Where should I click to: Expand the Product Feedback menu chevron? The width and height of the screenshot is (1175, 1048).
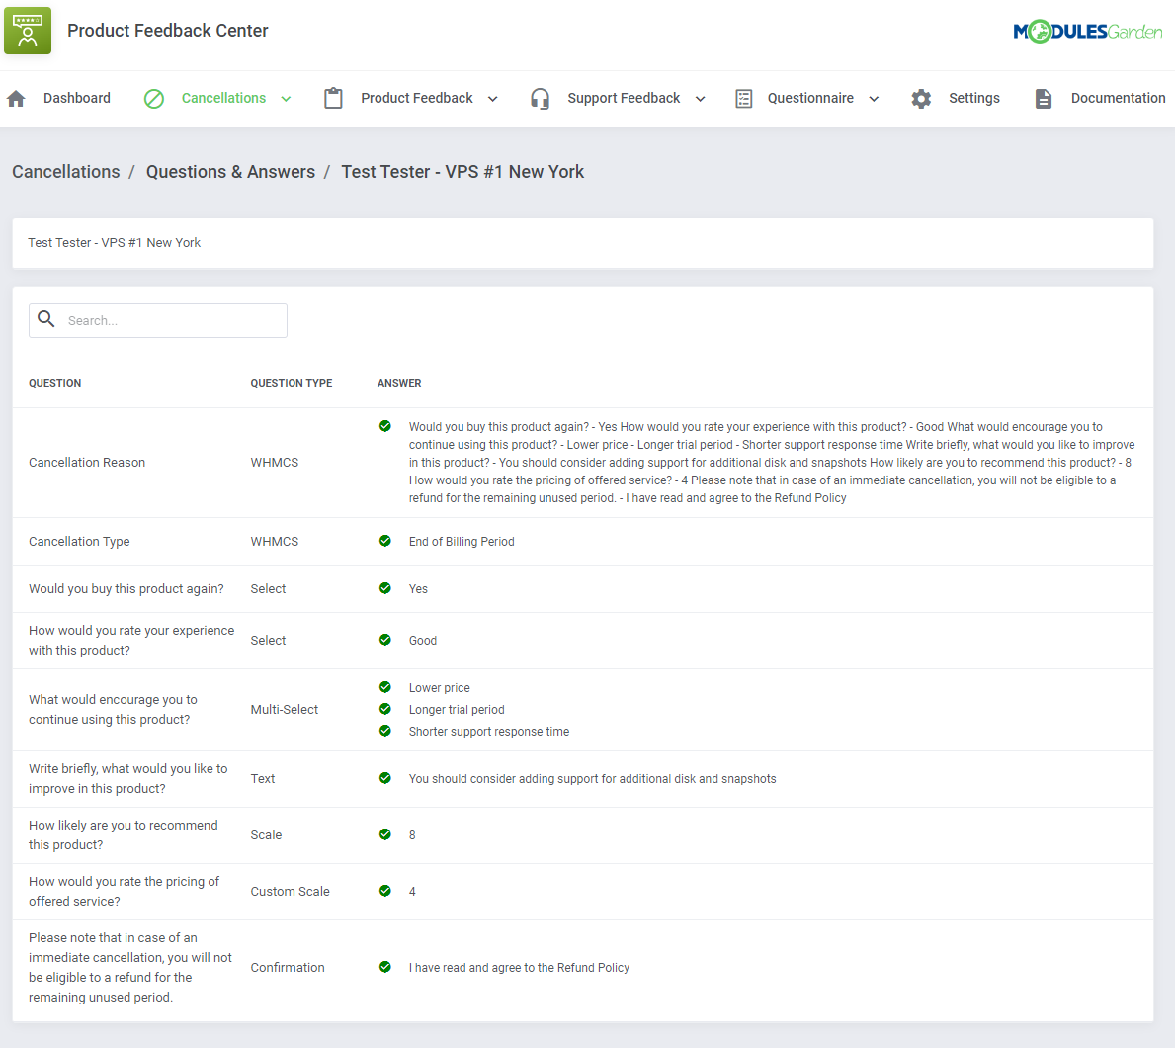click(x=492, y=99)
